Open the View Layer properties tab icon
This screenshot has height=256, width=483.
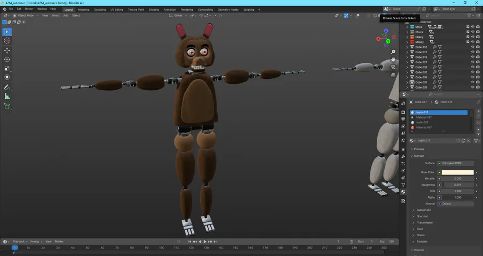click(403, 126)
